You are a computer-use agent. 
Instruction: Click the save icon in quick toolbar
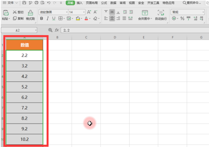pyautogui.click(x=24, y=3)
